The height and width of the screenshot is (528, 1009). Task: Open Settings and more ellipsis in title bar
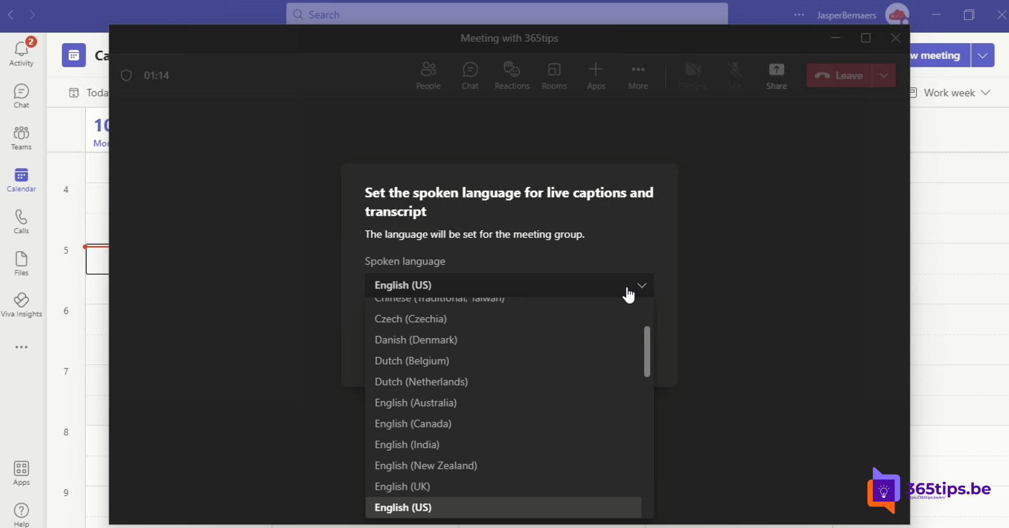pyautogui.click(x=799, y=15)
